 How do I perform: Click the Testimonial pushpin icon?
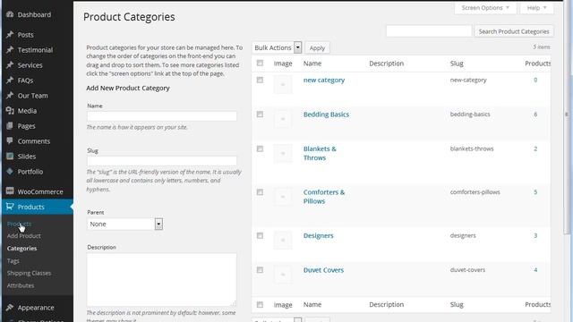pyautogui.click(x=10, y=50)
